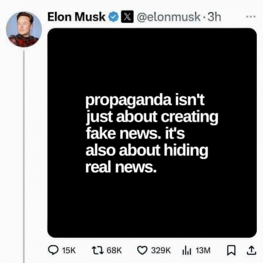Like the post with the heart icon
This screenshot has height=263, width=263.
(142, 250)
